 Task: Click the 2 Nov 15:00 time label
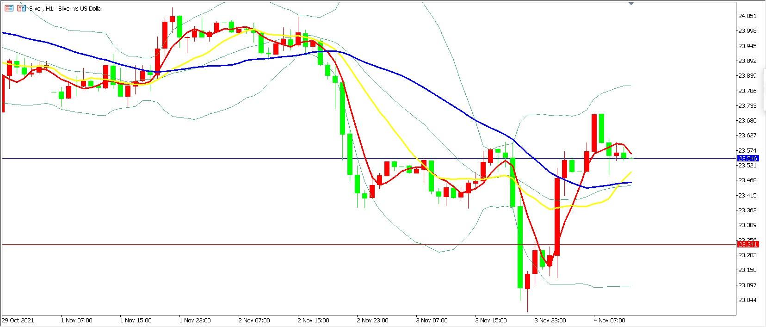[313, 320]
